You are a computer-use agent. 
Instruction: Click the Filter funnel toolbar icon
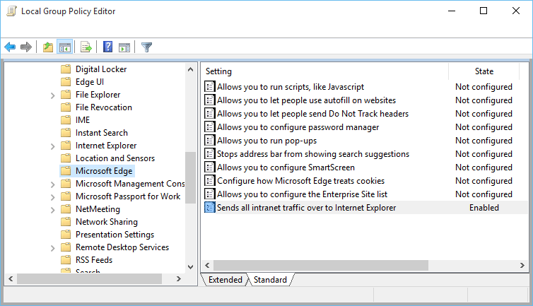click(146, 47)
